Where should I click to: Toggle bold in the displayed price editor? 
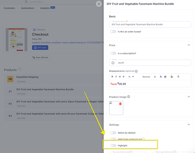[112, 77]
